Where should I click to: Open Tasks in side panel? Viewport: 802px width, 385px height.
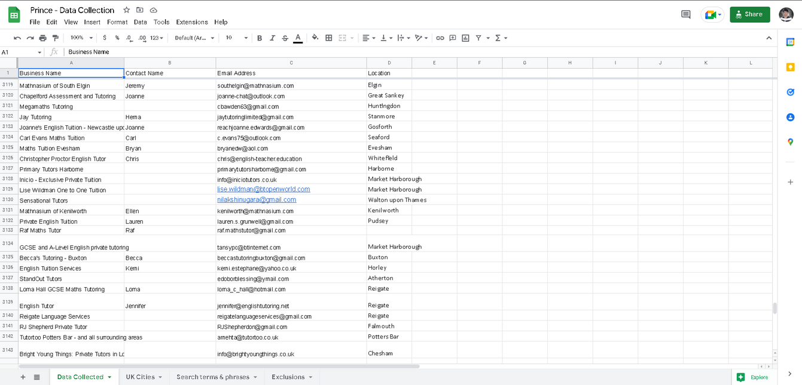coord(790,92)
